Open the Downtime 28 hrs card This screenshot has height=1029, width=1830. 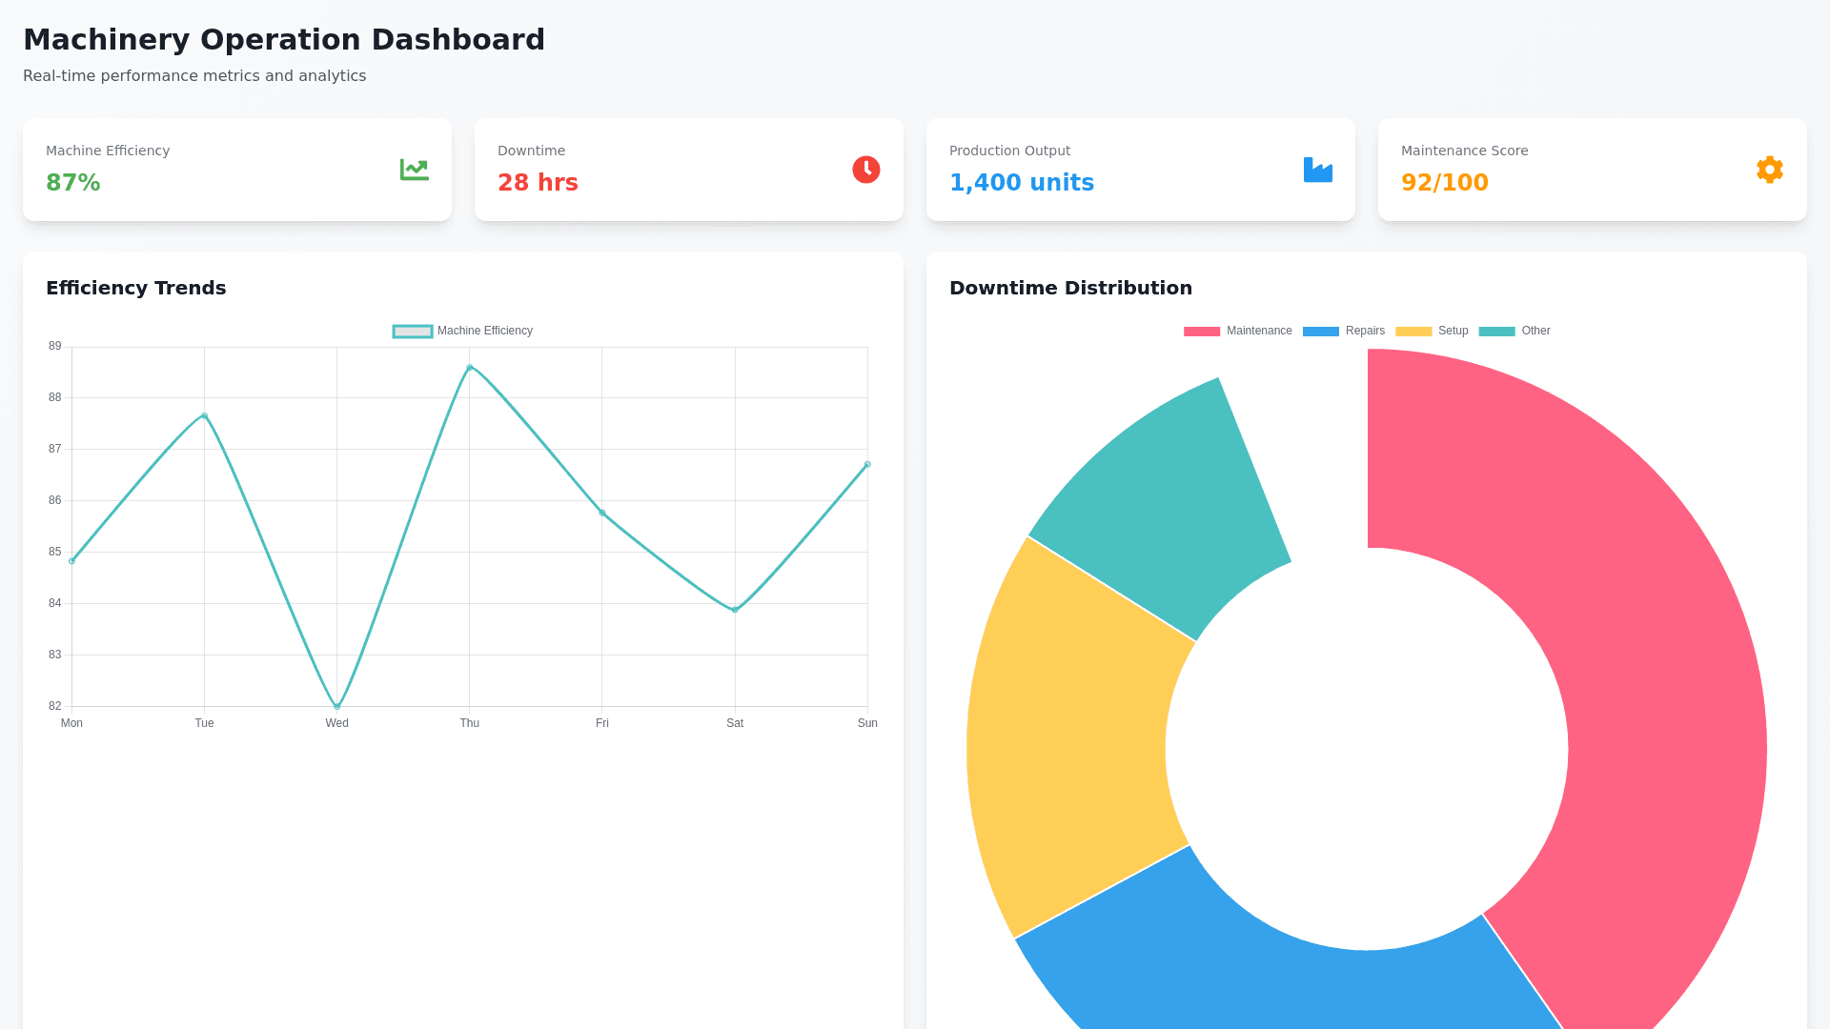coord(688,170)
